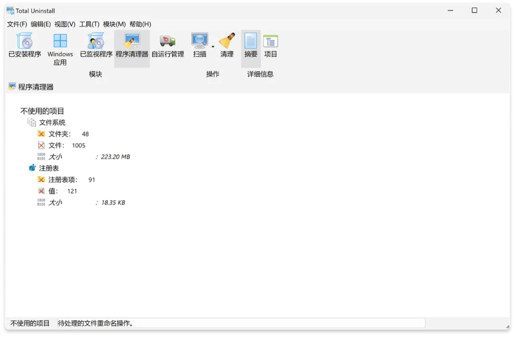The height and width of the screenshot is (337, 515).
Task: Select the 程序清理器 toolbar icon
Action: [x=132, y=46]
